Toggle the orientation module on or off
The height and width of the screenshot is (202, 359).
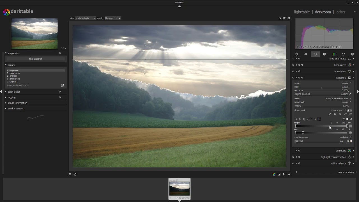(x=293, y=71)
